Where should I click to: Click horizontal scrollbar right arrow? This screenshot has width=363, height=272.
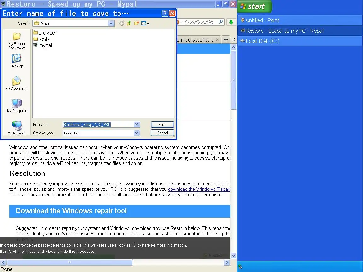[x=227, y=262]
